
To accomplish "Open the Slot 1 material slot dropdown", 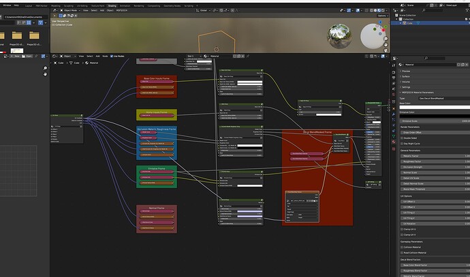I will pos(194,56).
